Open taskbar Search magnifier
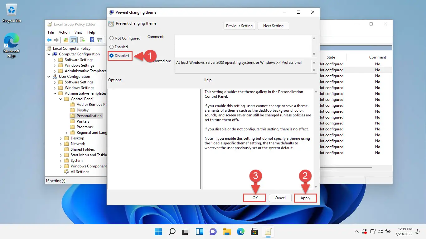 172,232
